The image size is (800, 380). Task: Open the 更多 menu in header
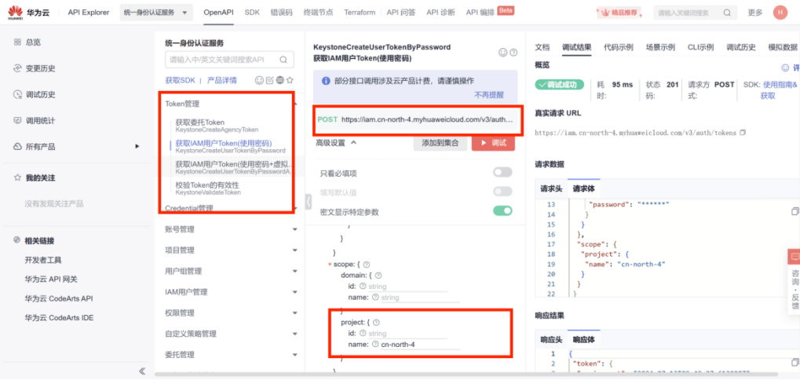pos(755,13)
